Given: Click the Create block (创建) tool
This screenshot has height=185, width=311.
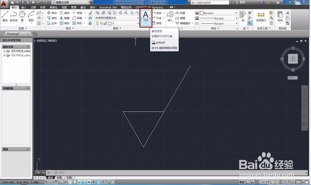Looking at the screenshot, I should [x=180, y=13].
